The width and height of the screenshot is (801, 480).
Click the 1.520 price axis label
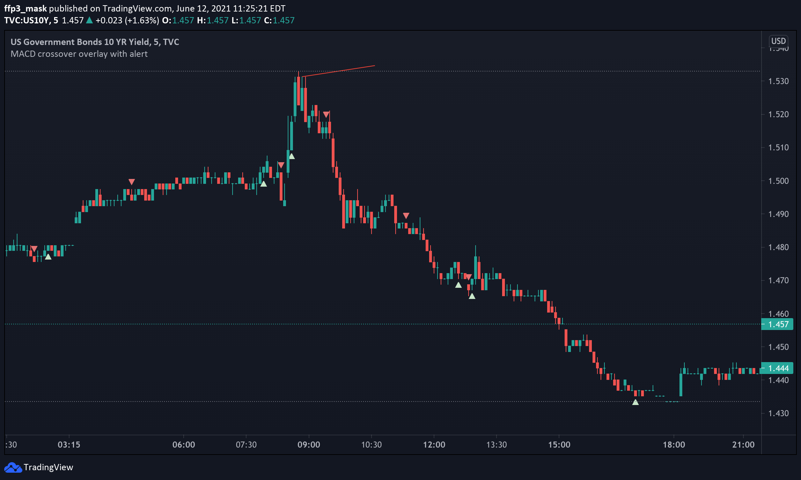click(x=778, y=114)
